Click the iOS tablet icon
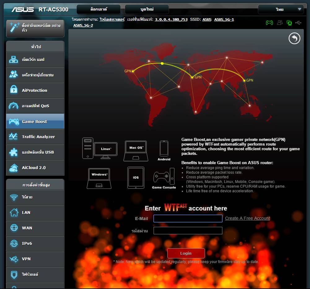 pos(136,178)
